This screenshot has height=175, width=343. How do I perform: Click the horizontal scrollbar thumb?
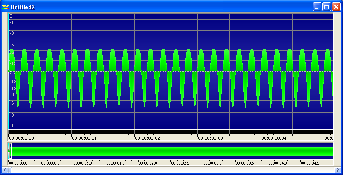pyautogui.click(x=10, y=170)
